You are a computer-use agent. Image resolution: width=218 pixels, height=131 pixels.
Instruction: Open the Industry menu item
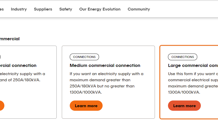19,9
